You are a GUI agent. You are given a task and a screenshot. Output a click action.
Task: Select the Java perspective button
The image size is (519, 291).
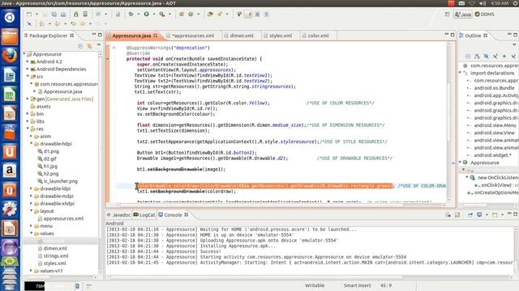(x=463, y=15)
